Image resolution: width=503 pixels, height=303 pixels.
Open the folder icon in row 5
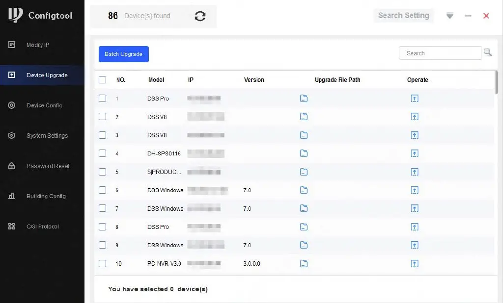point(304,172)
